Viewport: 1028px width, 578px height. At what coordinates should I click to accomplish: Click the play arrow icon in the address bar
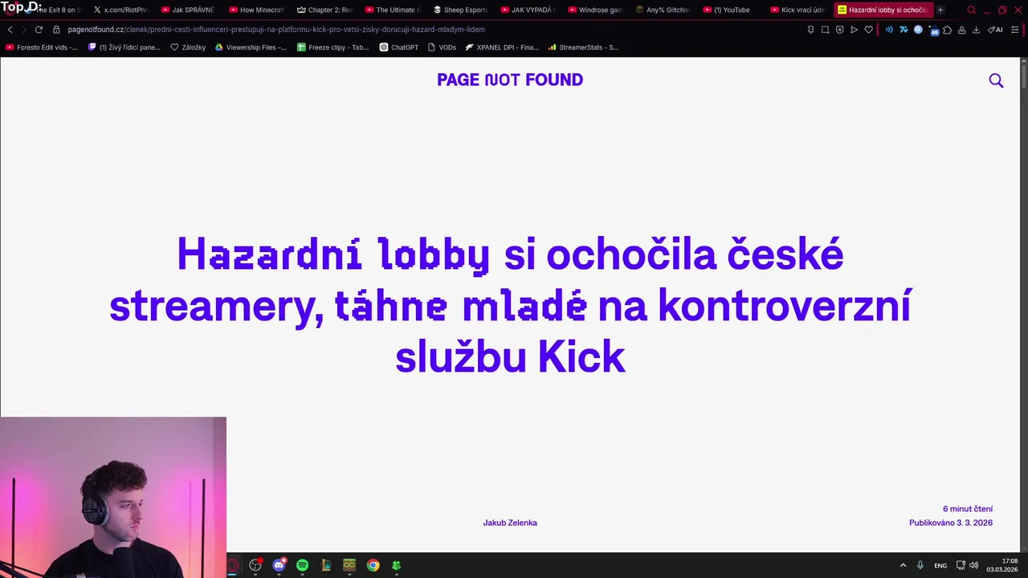pos(854,30)
